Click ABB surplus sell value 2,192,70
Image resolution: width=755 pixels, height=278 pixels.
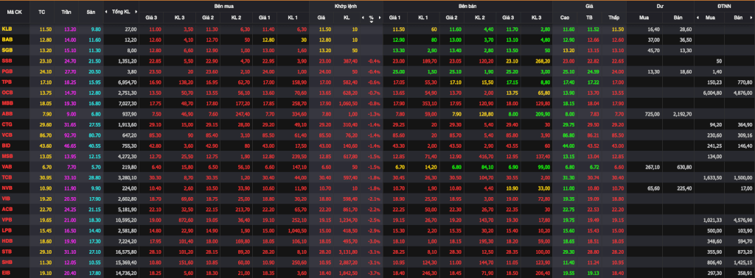click(681, 114)
